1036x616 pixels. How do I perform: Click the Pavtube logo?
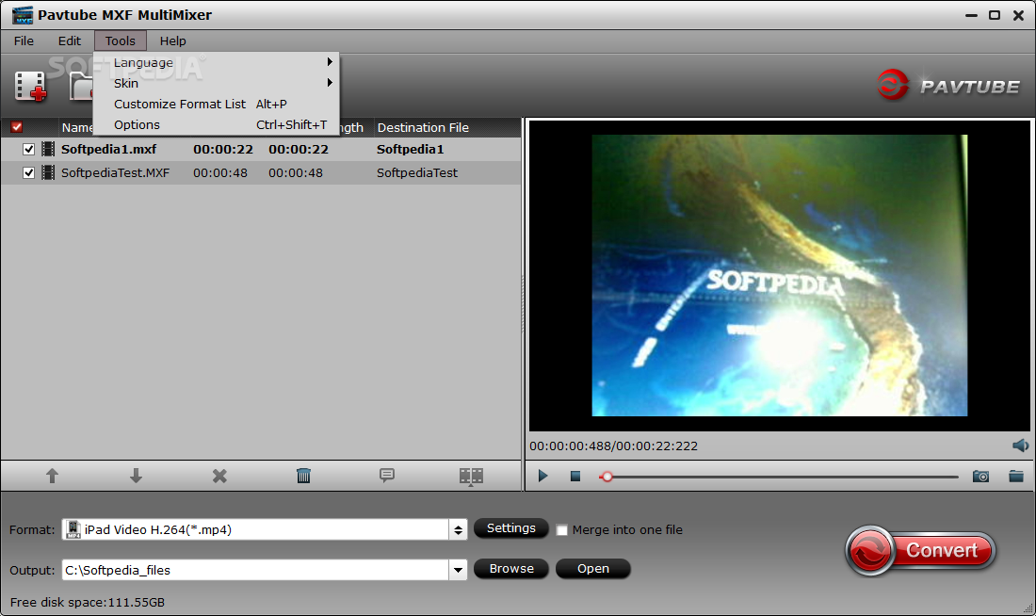948,86
